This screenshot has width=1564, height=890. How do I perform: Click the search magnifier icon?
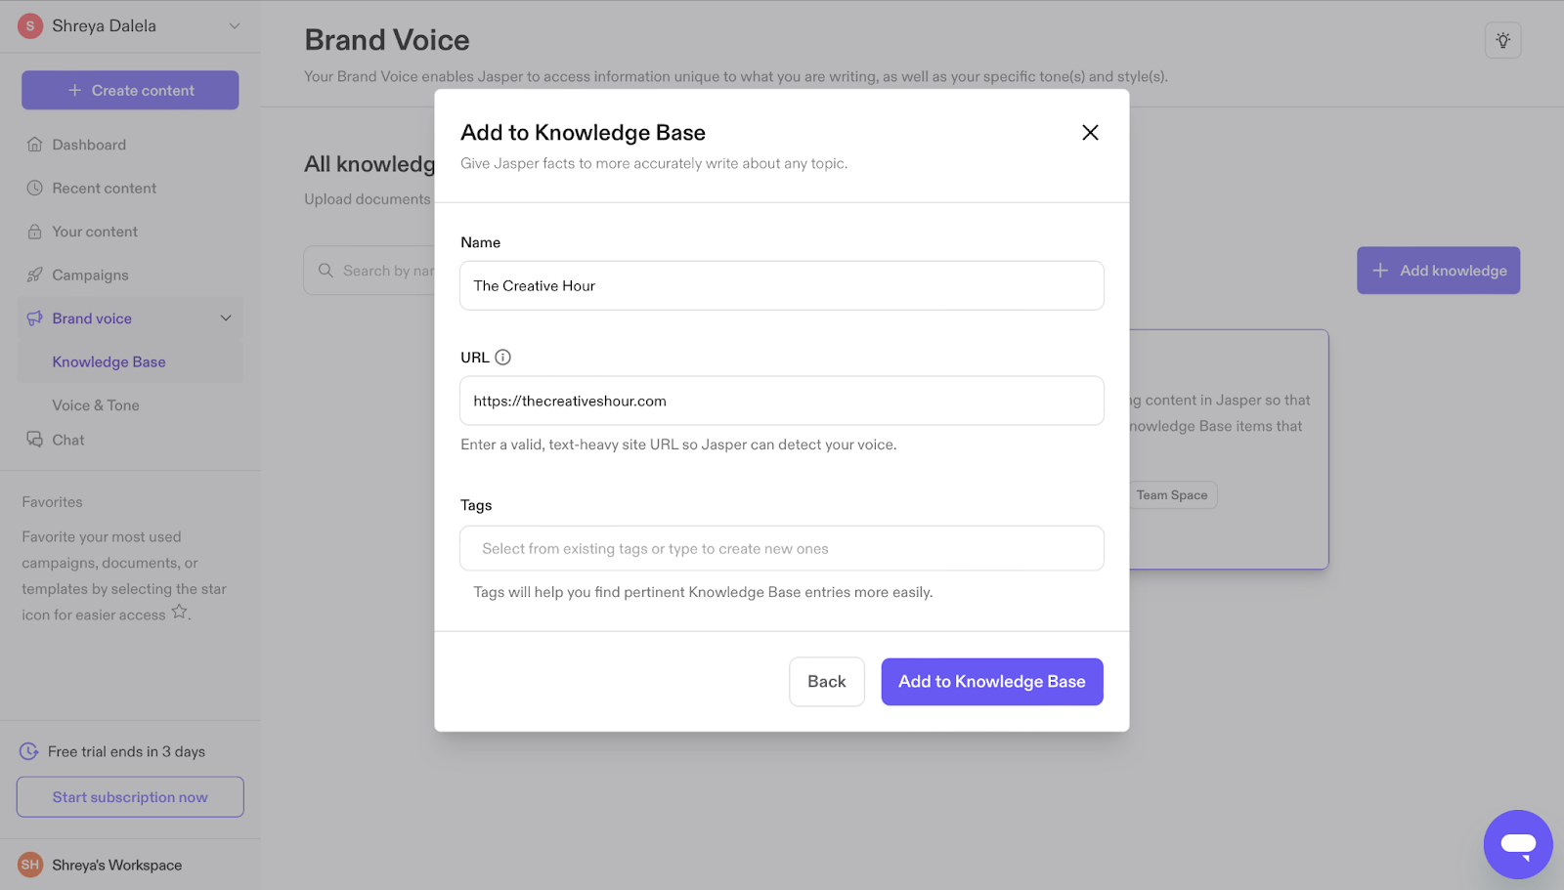[326, 271]
